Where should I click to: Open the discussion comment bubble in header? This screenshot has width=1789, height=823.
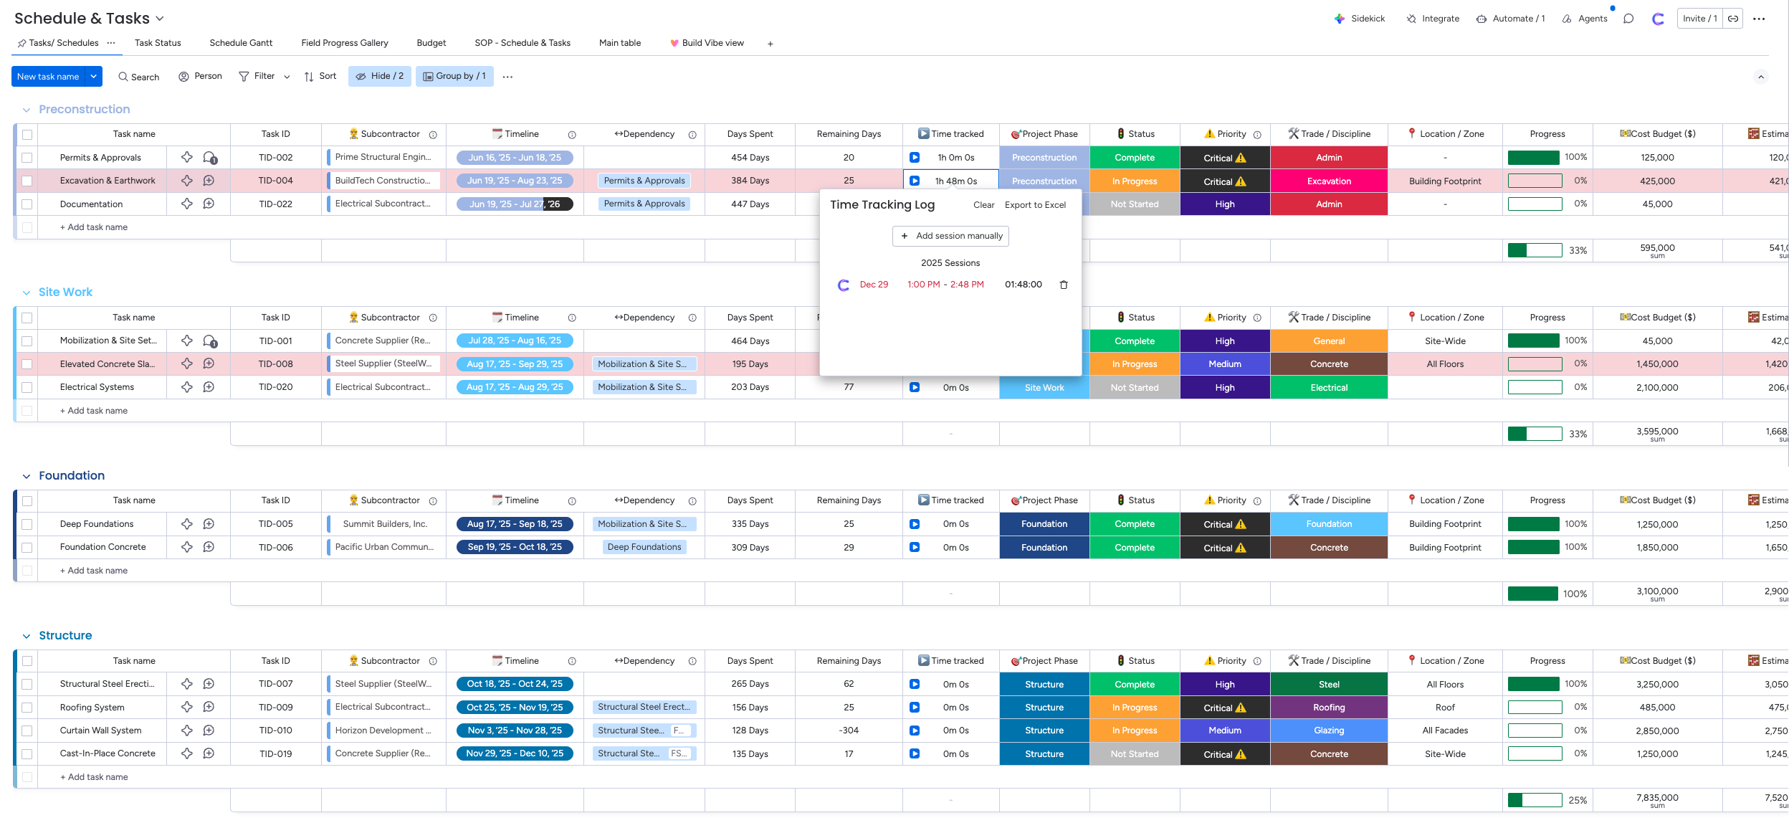[1628, 19]
